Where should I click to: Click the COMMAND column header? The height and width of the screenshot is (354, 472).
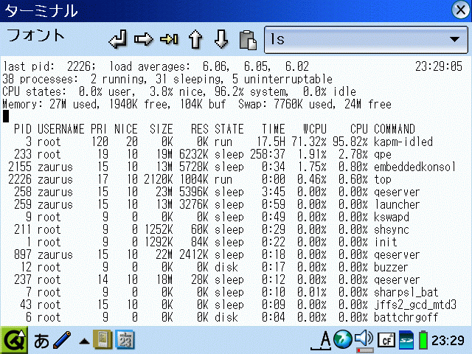point(395,129)
